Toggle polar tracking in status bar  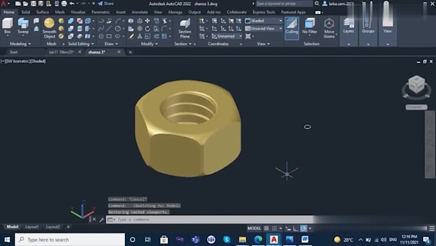coord(303,229)
